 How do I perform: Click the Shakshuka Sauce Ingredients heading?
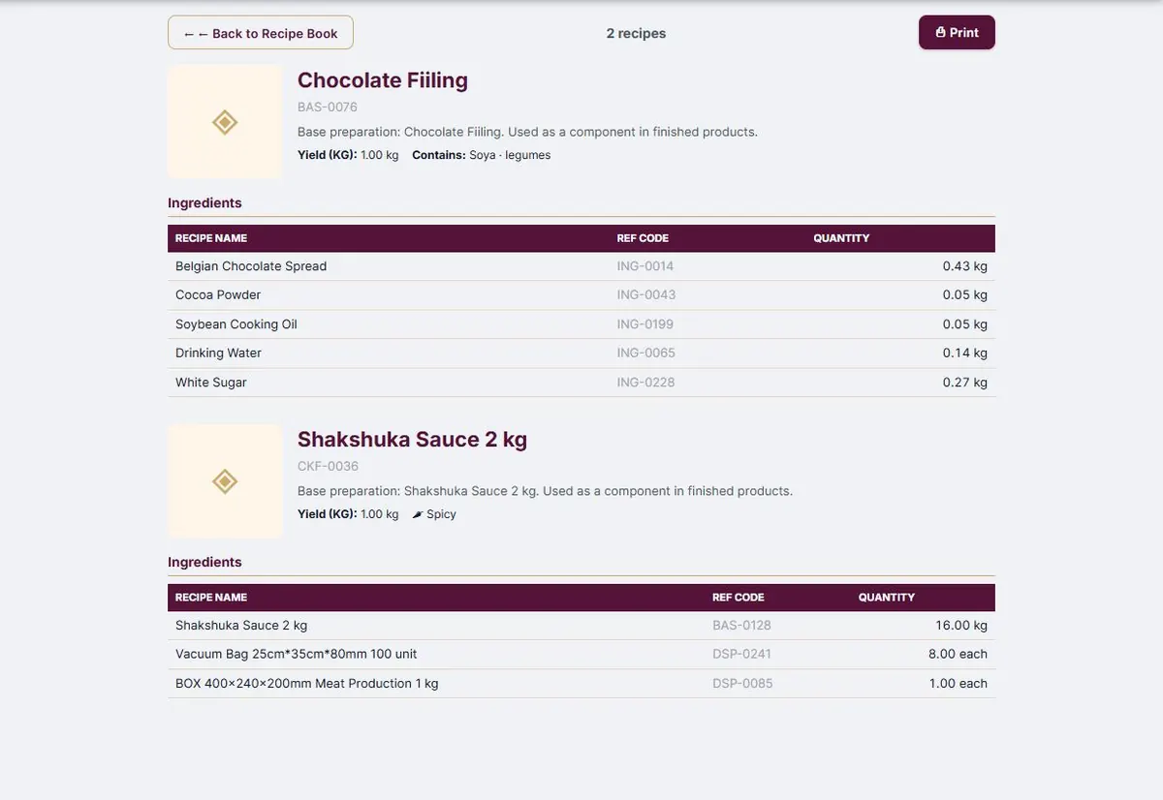pyautogui.click(x=204, y=563)
